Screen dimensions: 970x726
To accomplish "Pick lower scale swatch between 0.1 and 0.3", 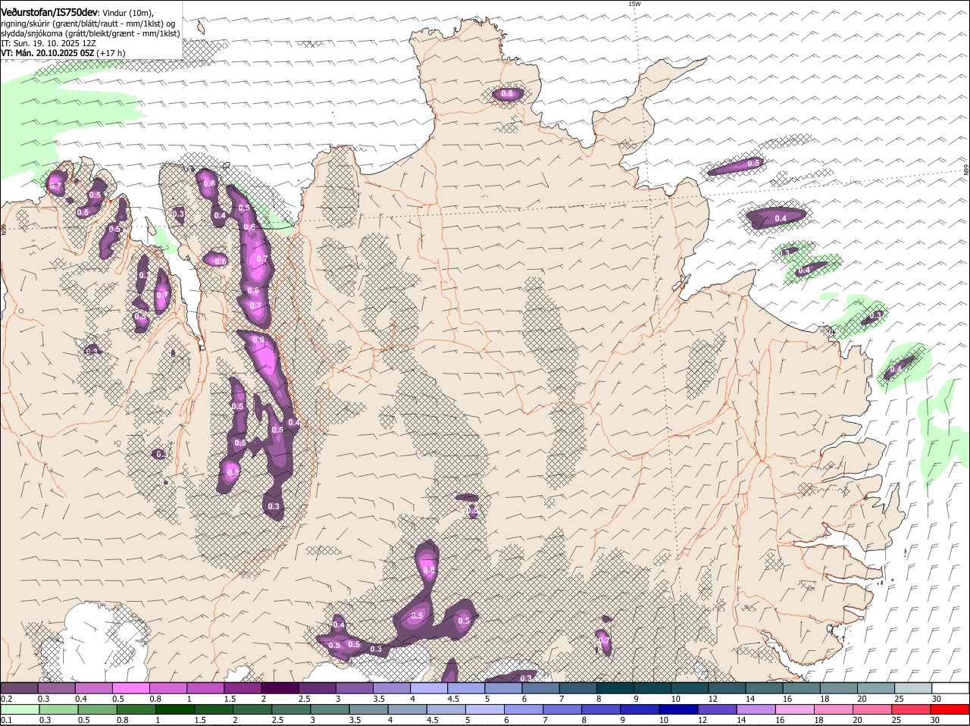I will pyautogui.click(x=20, y=709).
